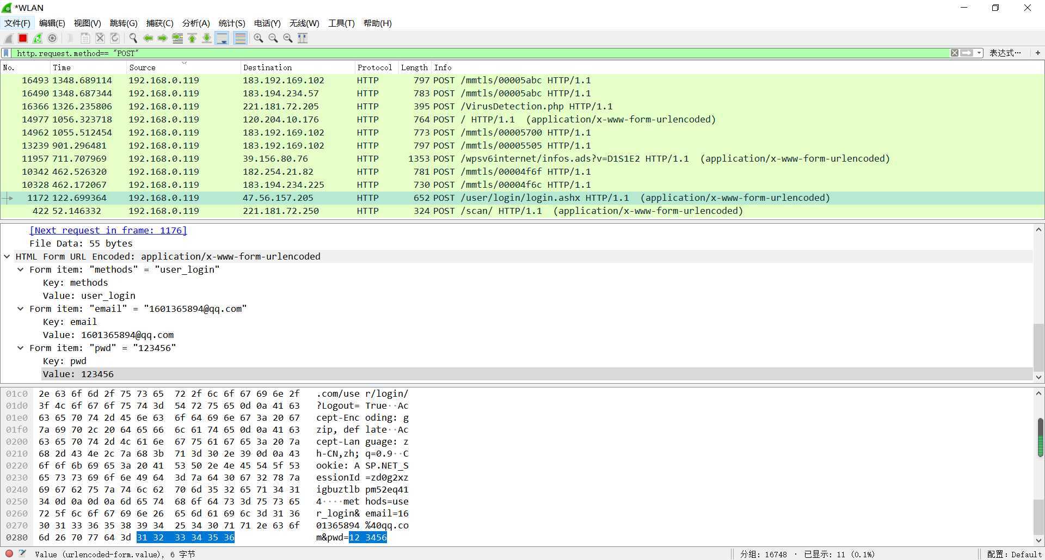
Task: Toggle auto-scroll during live capture
Action: [x=222, y=38]
